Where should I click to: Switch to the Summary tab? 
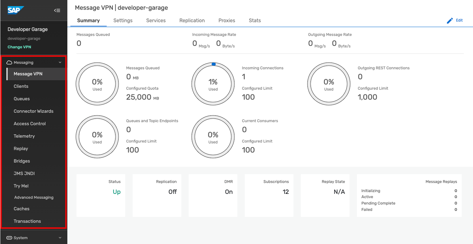tap(88, 20)
